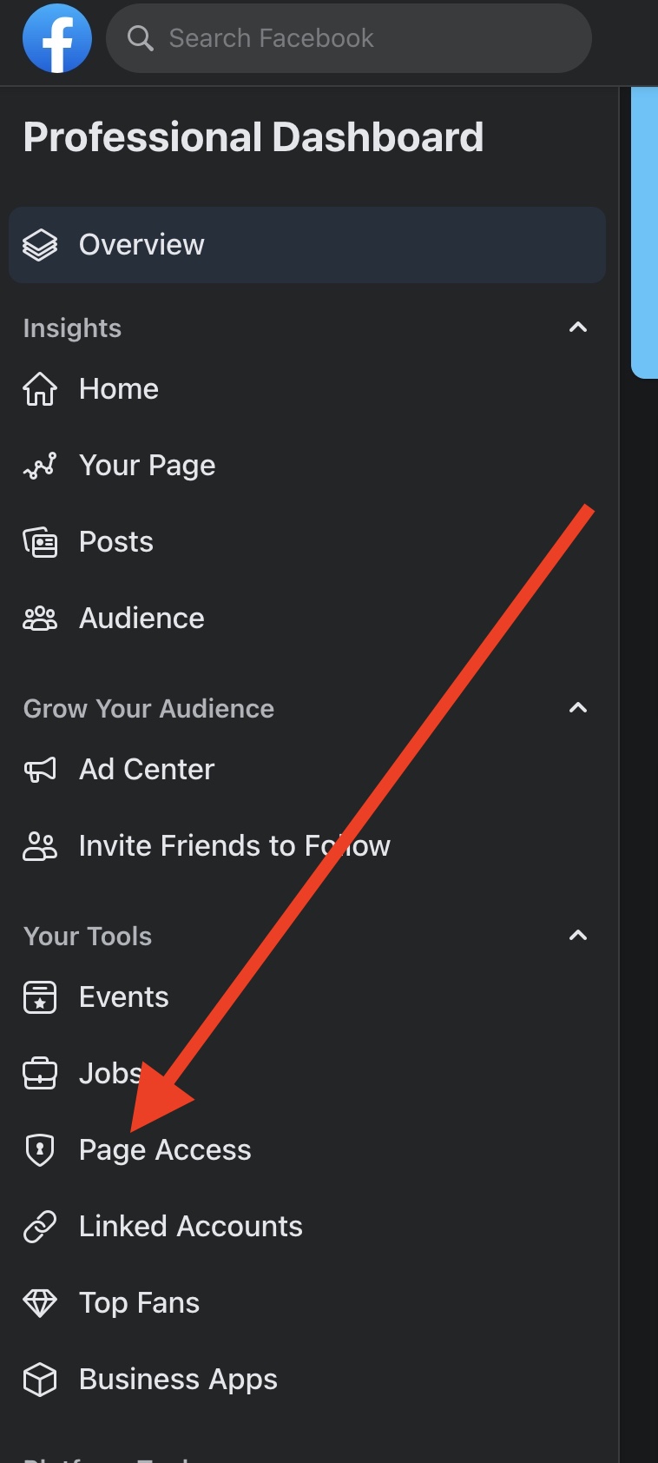The width and height of the screenshot is (658, 1463).
Task: Collapse the Insights section chevron
Action: click(x=577, y=328)
